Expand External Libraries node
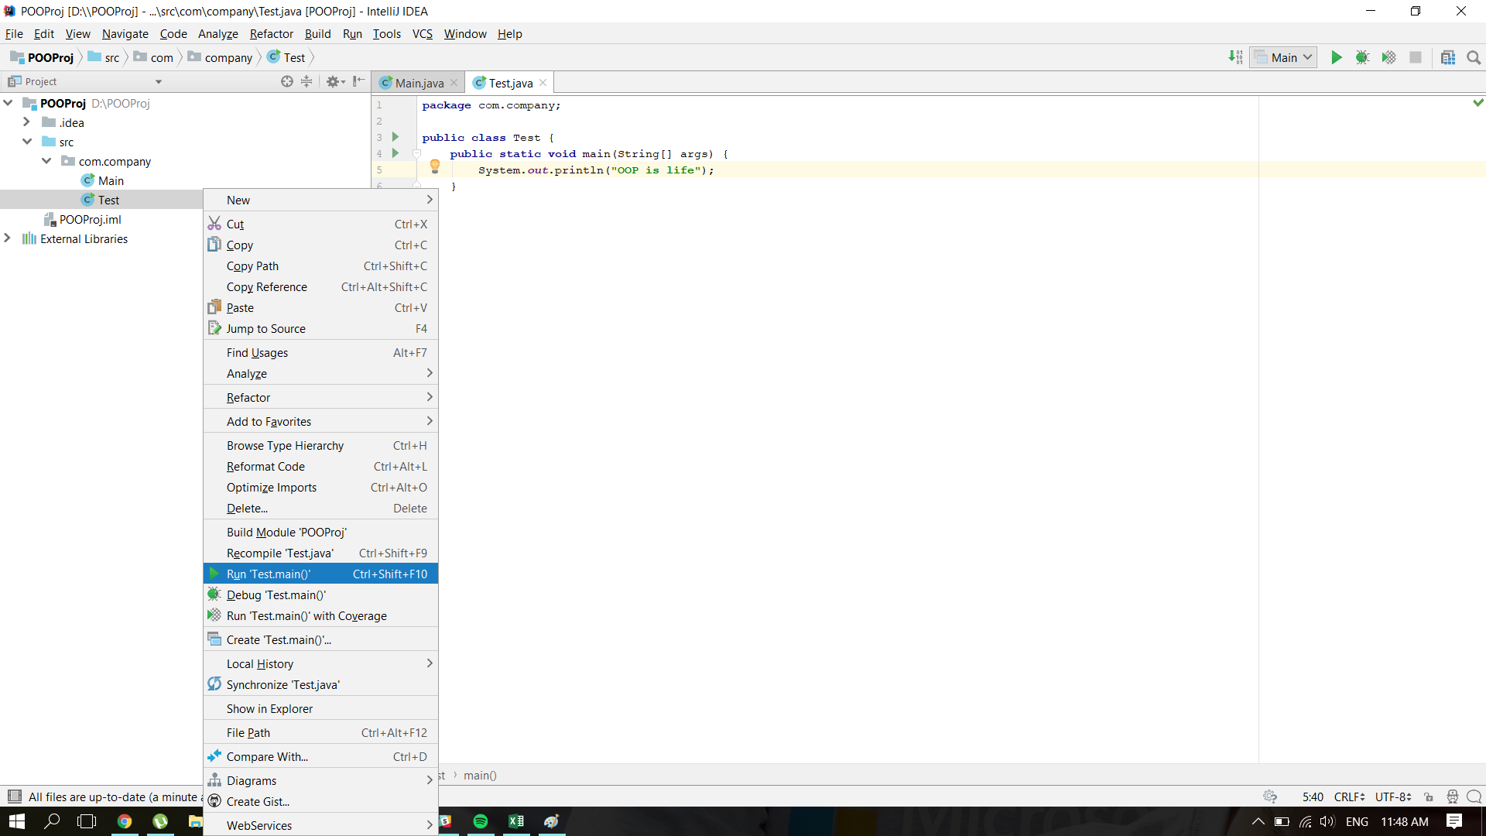Screen dimensions: 1486x836 coord(8,238)
